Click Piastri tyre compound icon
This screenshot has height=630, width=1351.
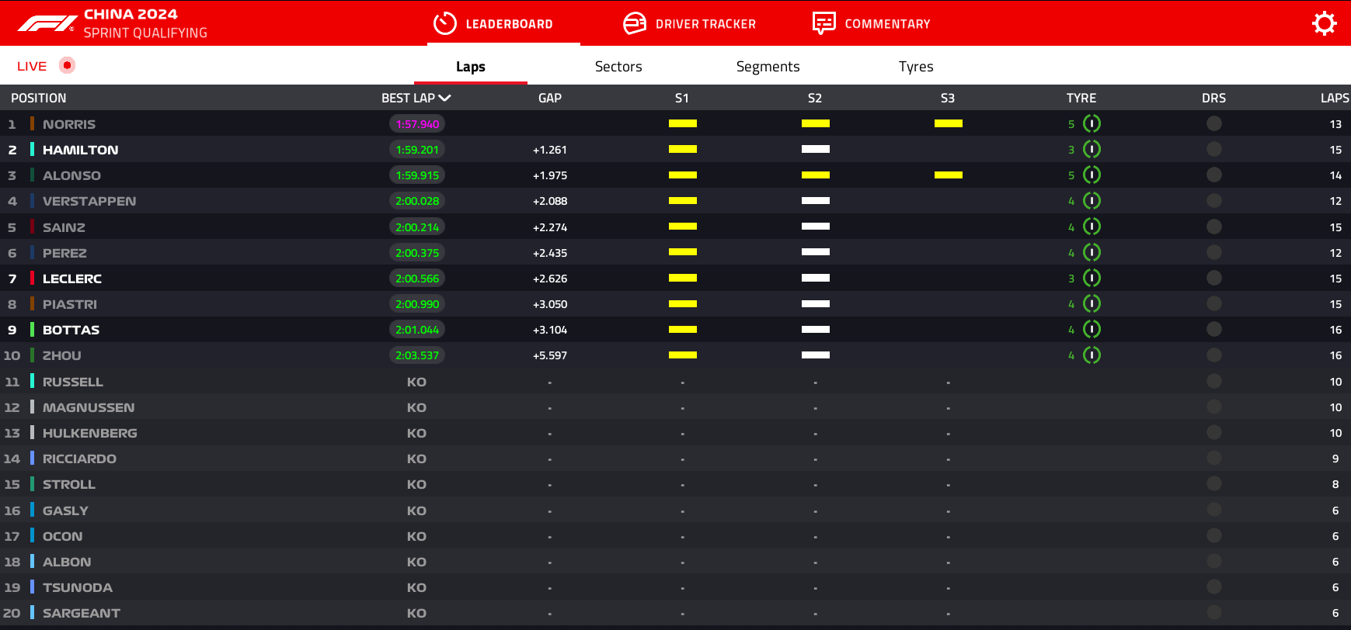pyautogui.click(x=1092, y=303)
